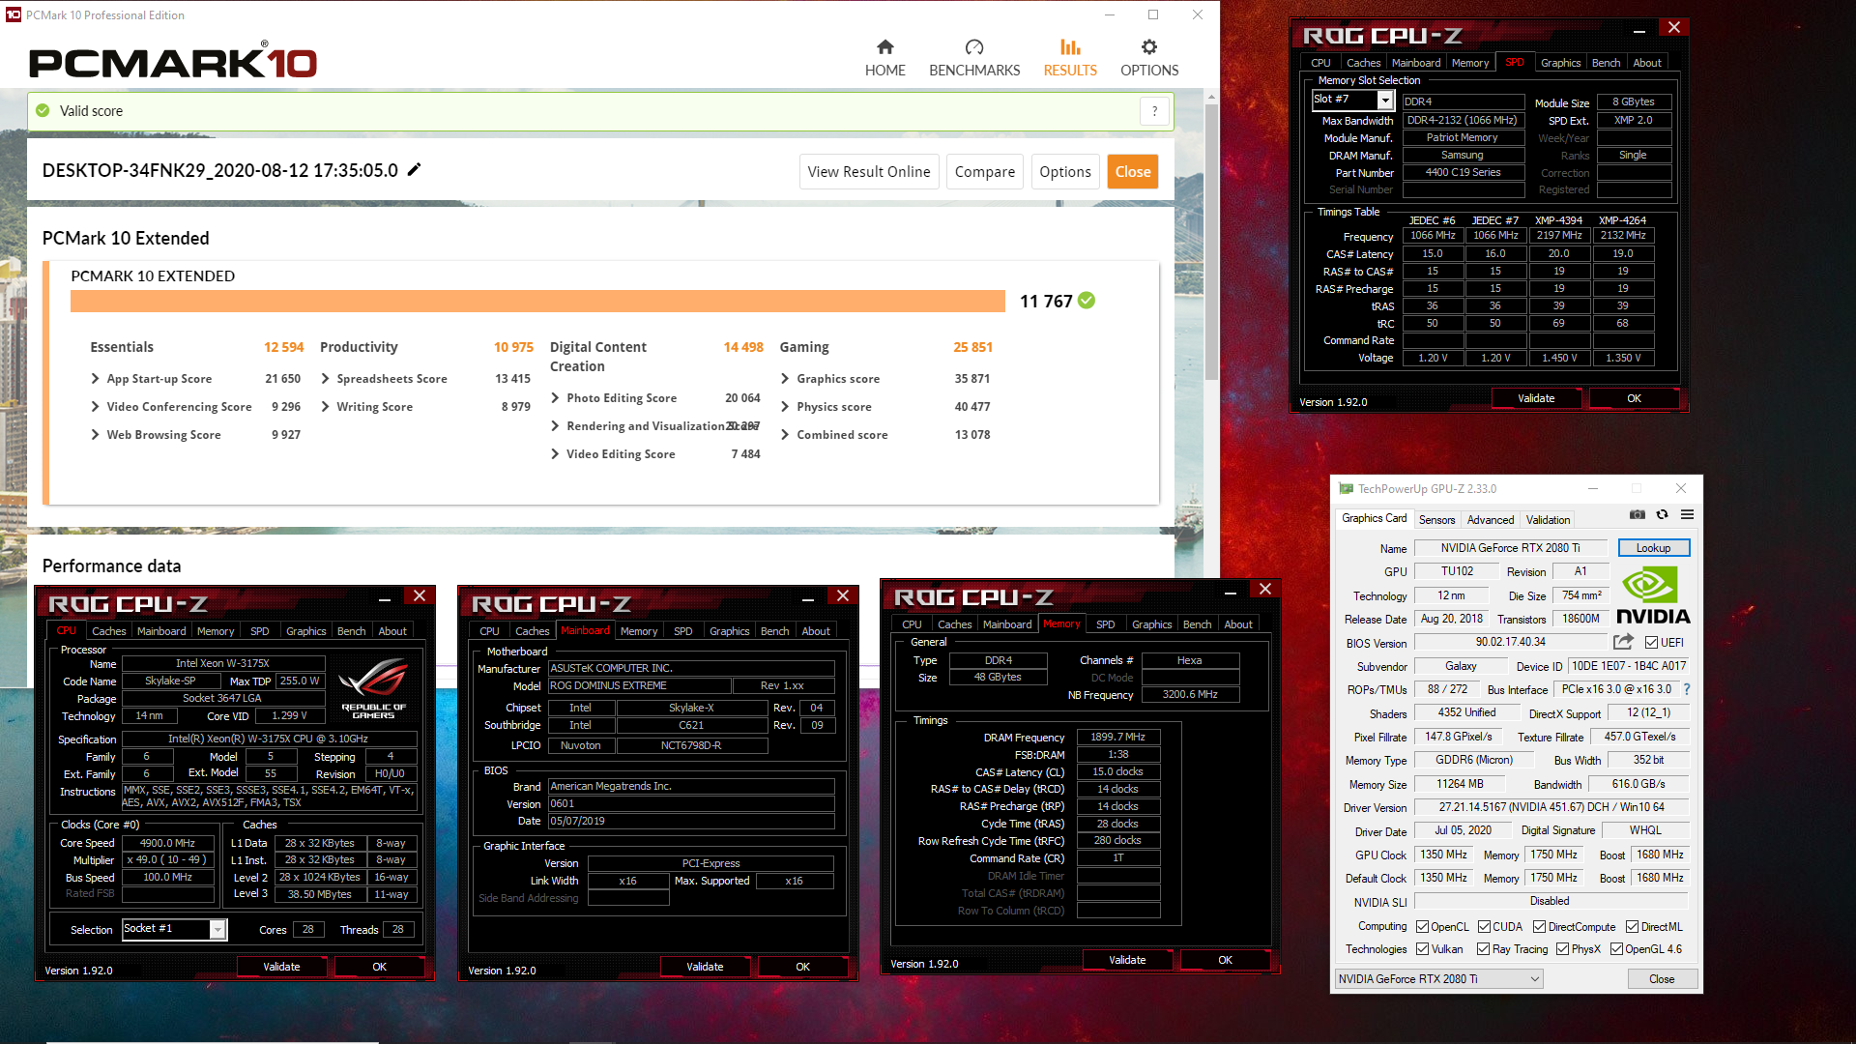Toggle the CUDA checkbox
This screenshot has width=1856, height=1044.
pos(1484,926)
